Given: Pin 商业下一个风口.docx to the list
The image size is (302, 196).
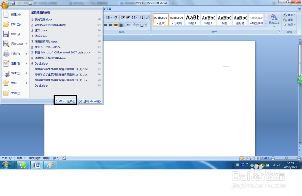Looking at the screenshot, I should [x=99, y=47].
